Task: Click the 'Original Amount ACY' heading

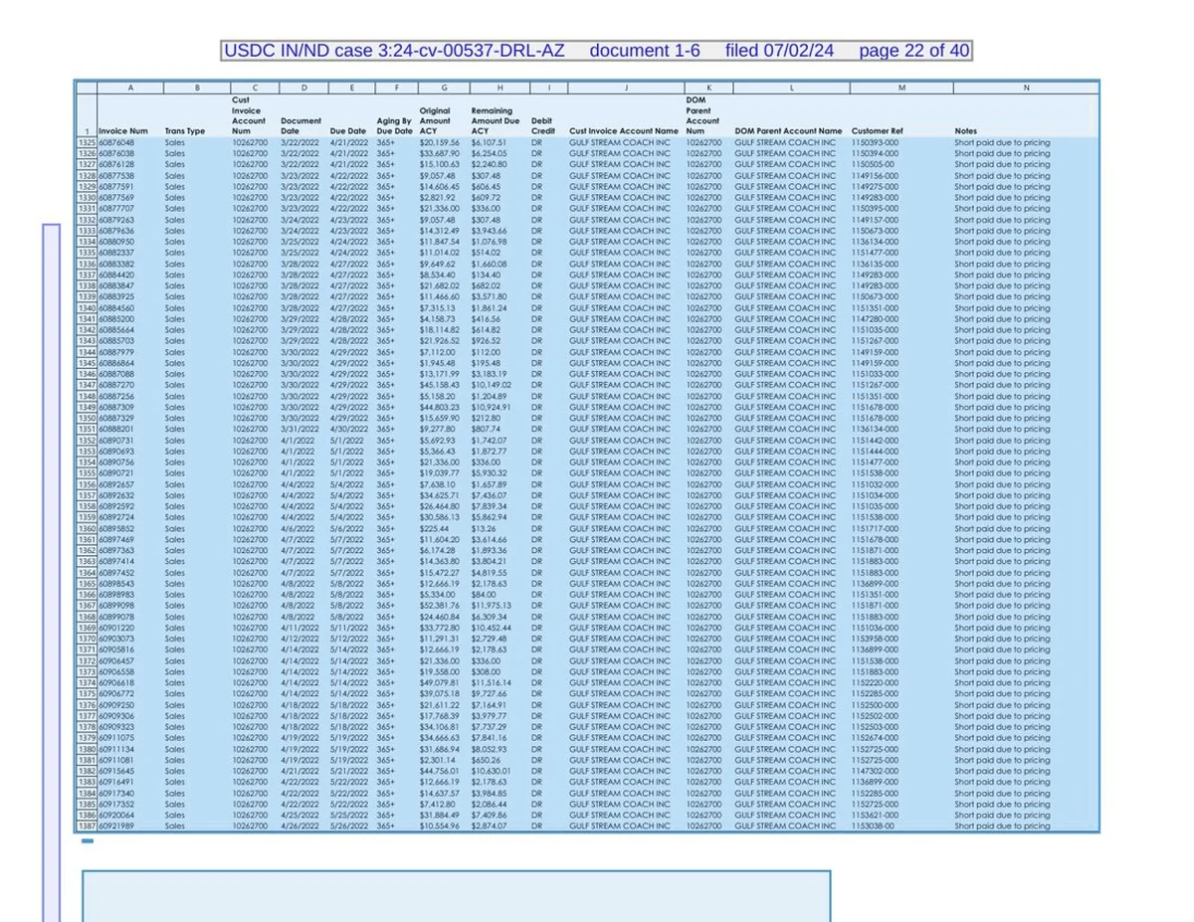Action: click(x=436, y=120)
